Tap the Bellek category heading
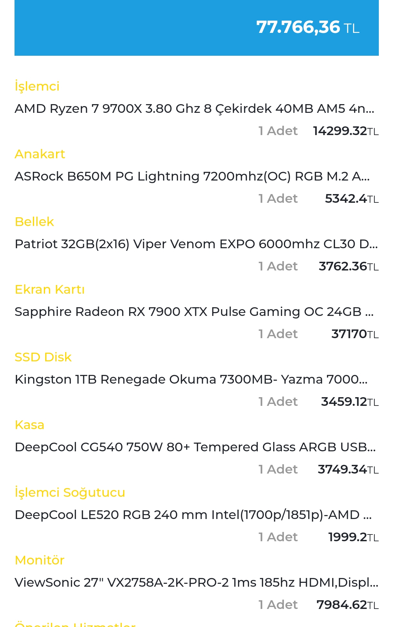The width and height of the screenshot is (393, 627). pos(34,222)
